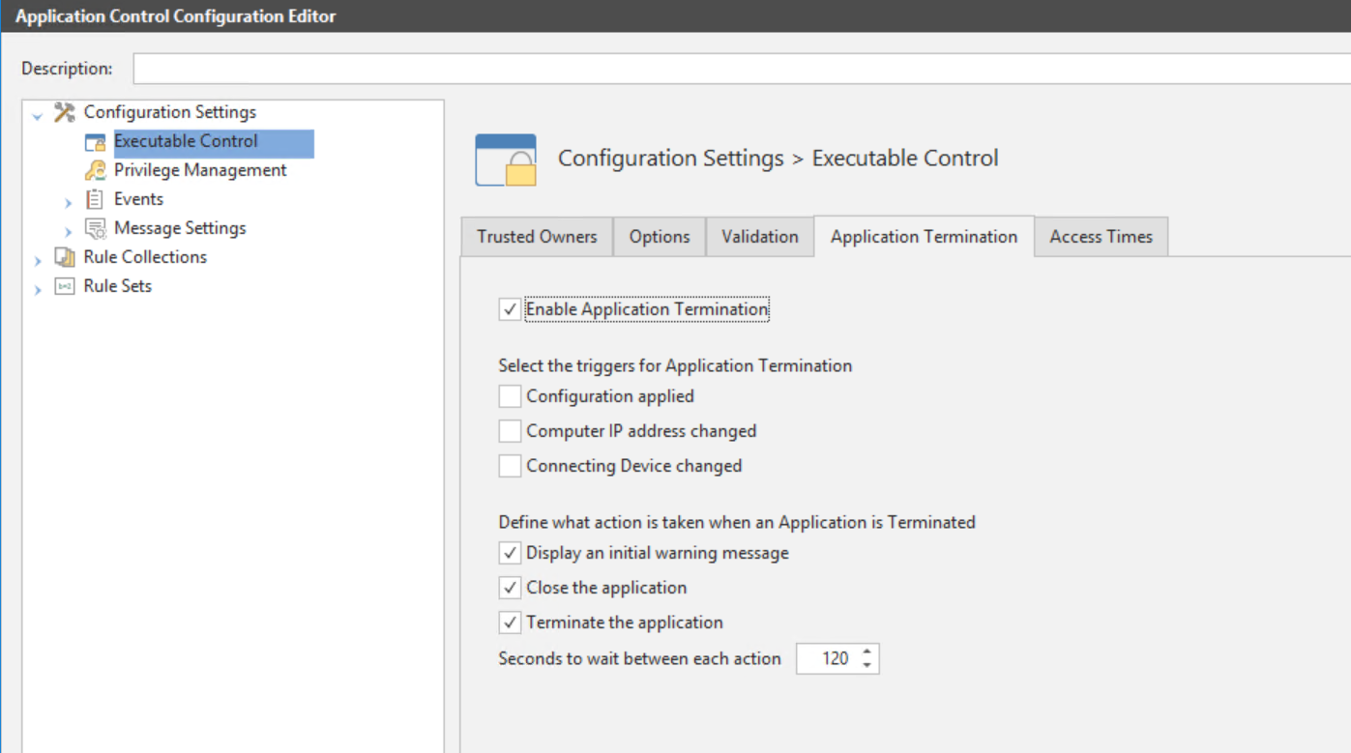Click the Privilege Management key icon
Viewport: 1351px width, 753px height.
tap(95, 171)
